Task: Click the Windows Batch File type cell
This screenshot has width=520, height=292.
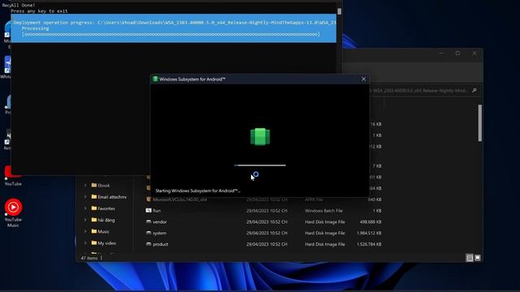Action: (x=323, y=211)
